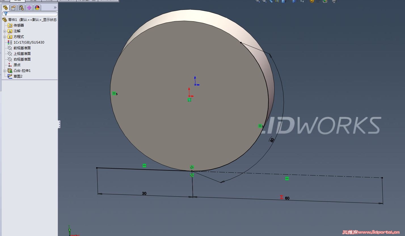Screen dimensions: 405x236
Task: Select the 注解 folder item
Action: click(x=14, y=31)
